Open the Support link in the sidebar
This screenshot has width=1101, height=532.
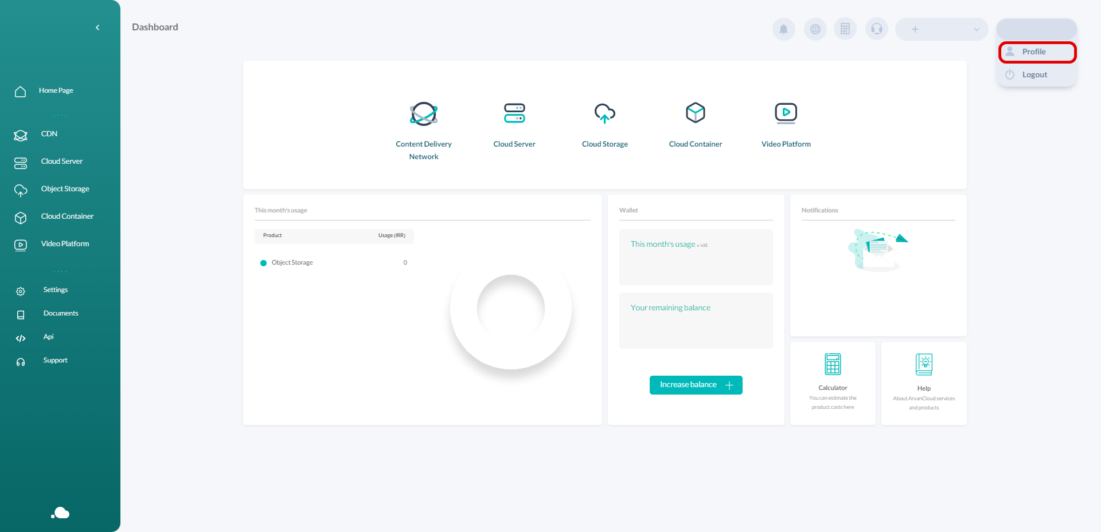(x=56, y=360)
